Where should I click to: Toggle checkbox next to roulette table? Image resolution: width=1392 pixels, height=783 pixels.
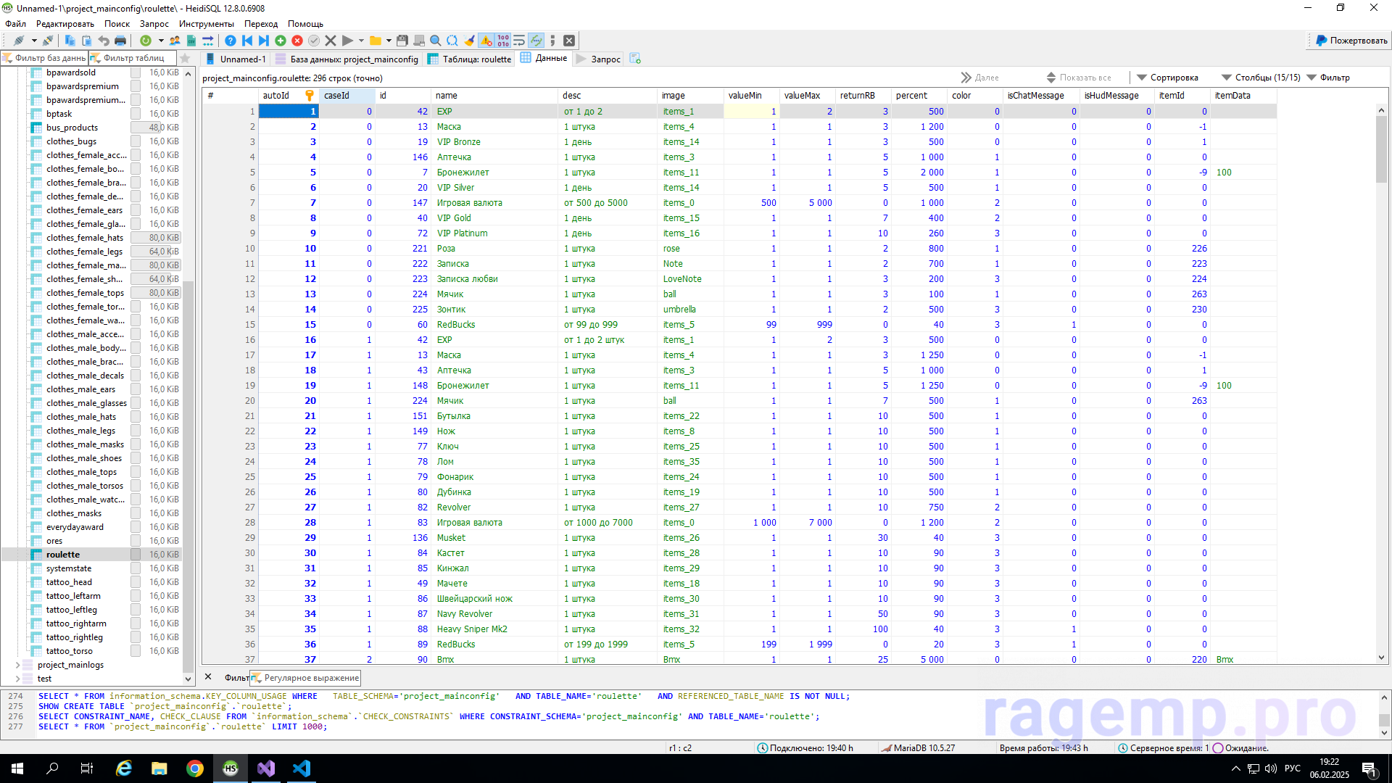click(136, 555)
